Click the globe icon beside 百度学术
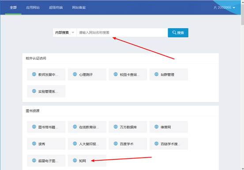Image resolution: width=244 pixels, height=170 pixels. coord(116,143)
